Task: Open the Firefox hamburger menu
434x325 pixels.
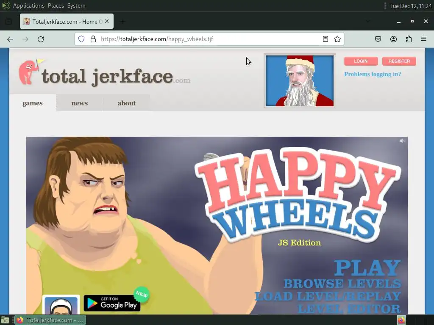Action: 424,39
